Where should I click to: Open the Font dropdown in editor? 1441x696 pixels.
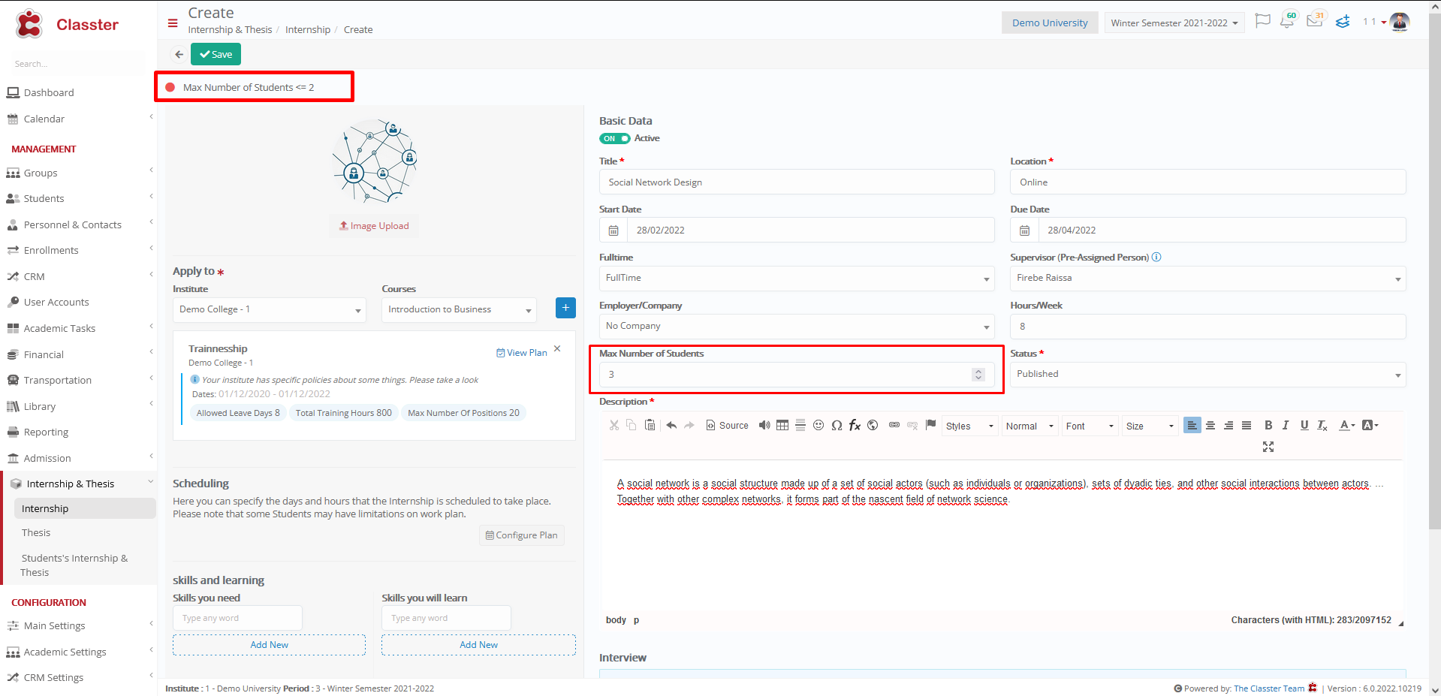click(x=1090, y=426)
